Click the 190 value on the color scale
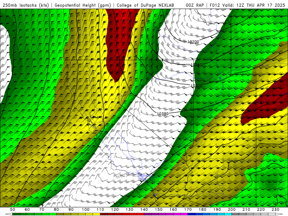The image size is (288, 216). point(217,210)
